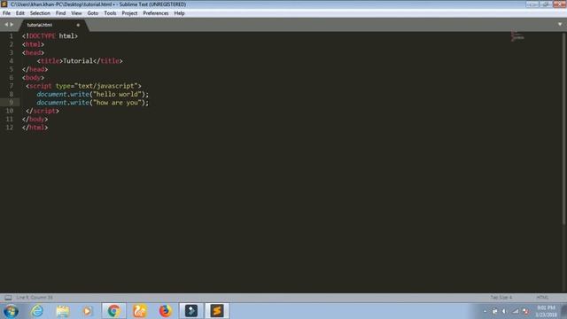Viewport: 567px width, 319px height.
Task: Click the opening body tag line
Action: pyautogui.click(x=33, y=77)
